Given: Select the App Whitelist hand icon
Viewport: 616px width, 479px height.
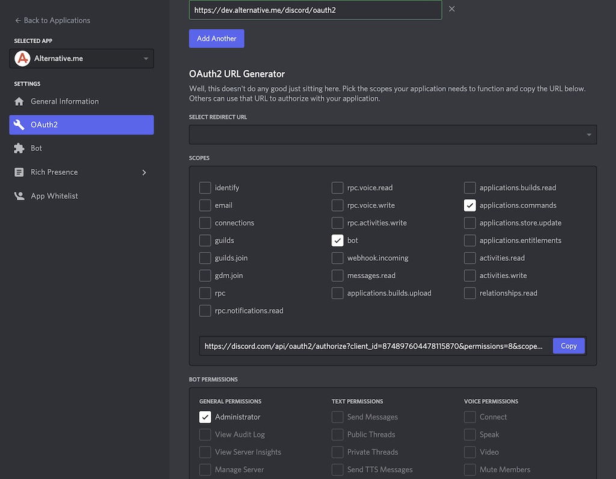Looking at the screenshot, I should [x=20, y=195].
